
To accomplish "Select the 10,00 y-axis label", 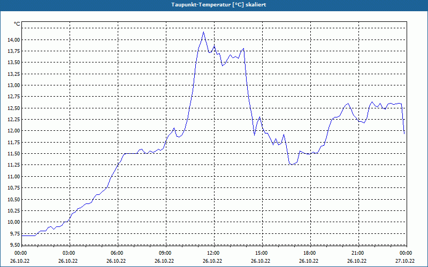I will [x=14, y=222].
